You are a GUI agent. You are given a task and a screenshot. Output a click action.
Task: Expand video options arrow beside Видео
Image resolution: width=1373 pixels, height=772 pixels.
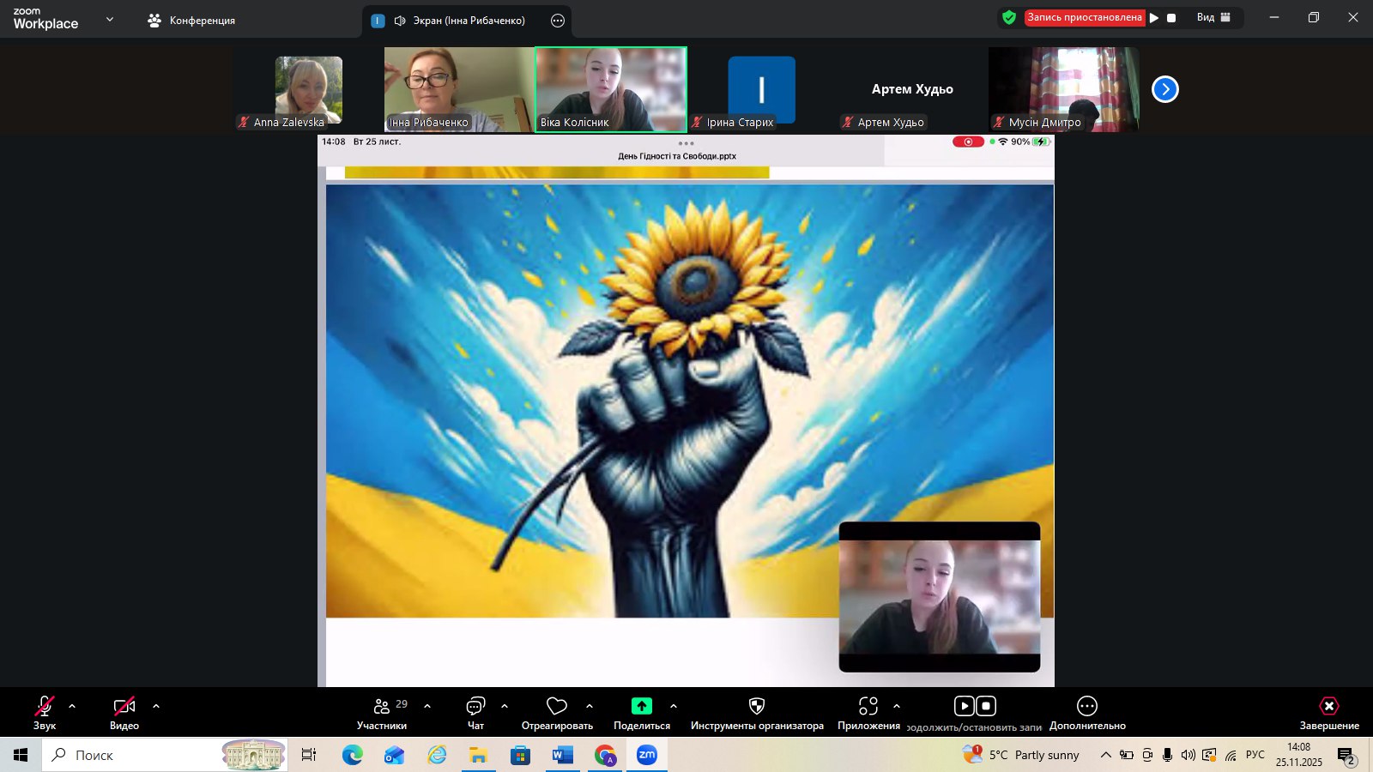pyautogui.click(x=156, y=706)
